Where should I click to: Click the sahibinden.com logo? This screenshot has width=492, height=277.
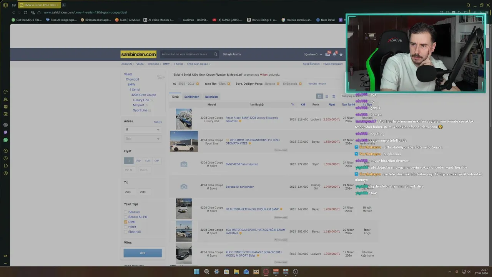click(138, 54)
